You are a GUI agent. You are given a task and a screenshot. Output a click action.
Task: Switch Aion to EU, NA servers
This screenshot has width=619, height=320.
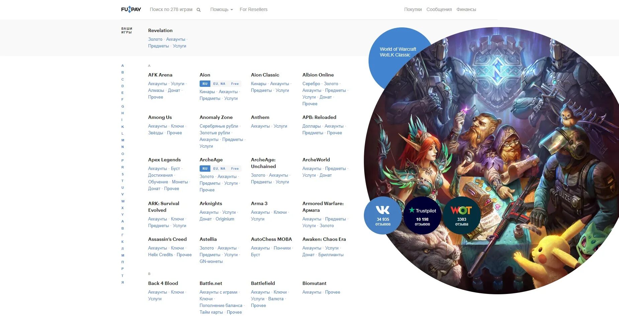[219, 84]
